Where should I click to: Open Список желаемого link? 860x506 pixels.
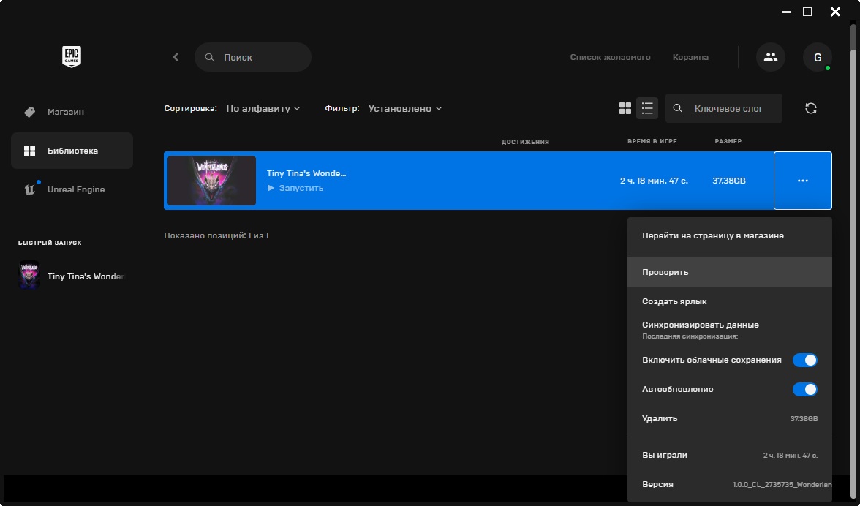(610, 57)
